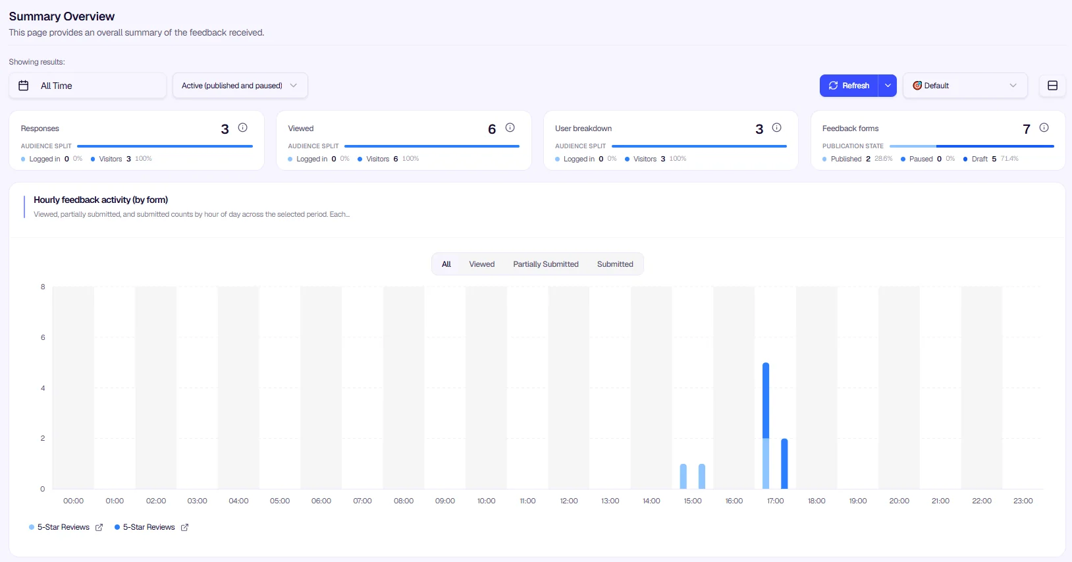Open the info icon on Viewed card

pos(510,128)
